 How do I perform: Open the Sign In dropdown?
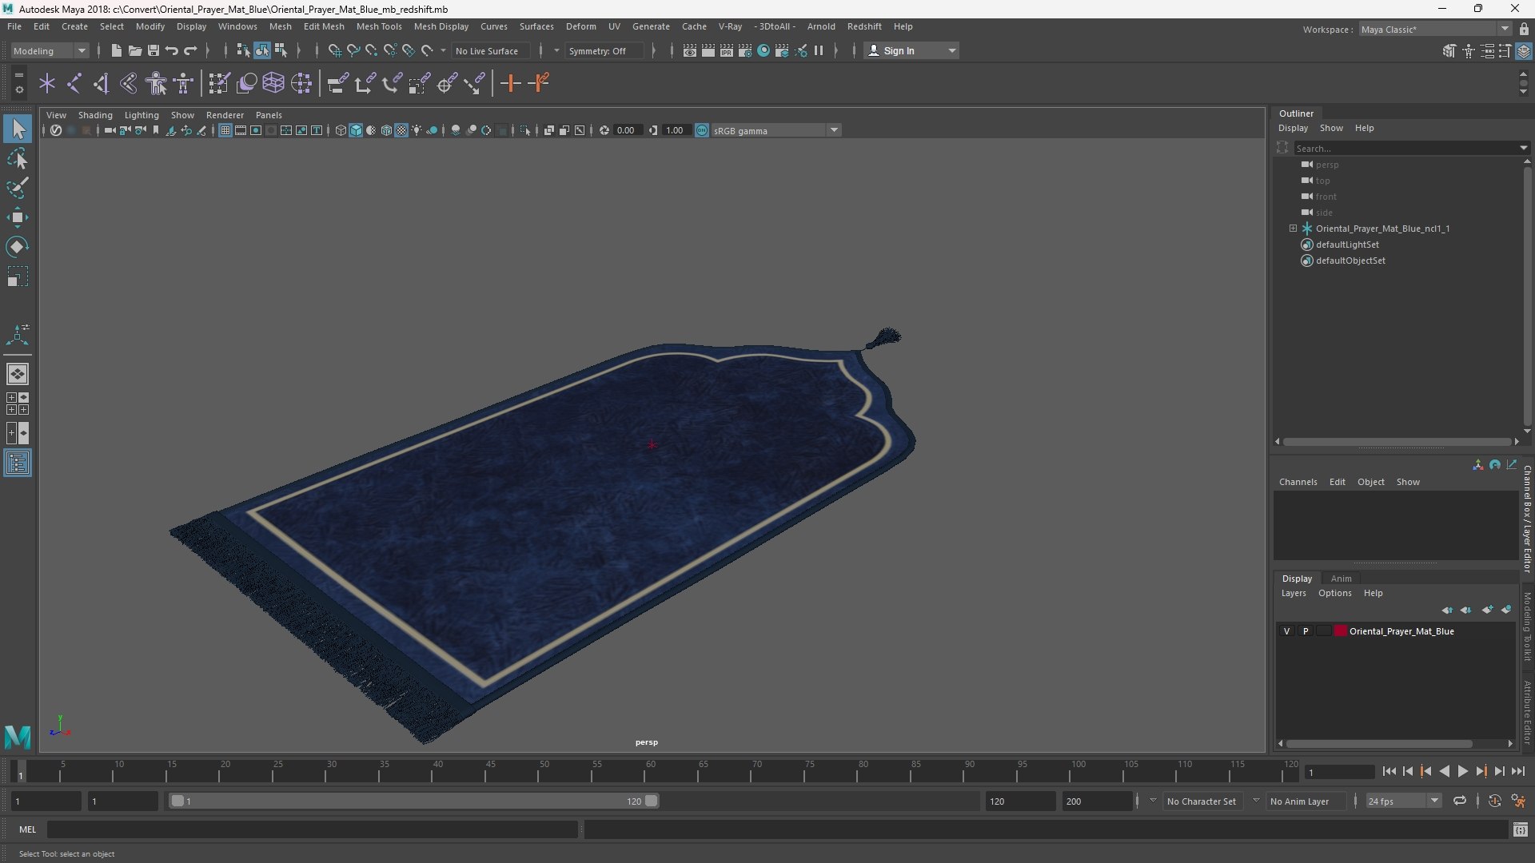(x=912, y=50)
